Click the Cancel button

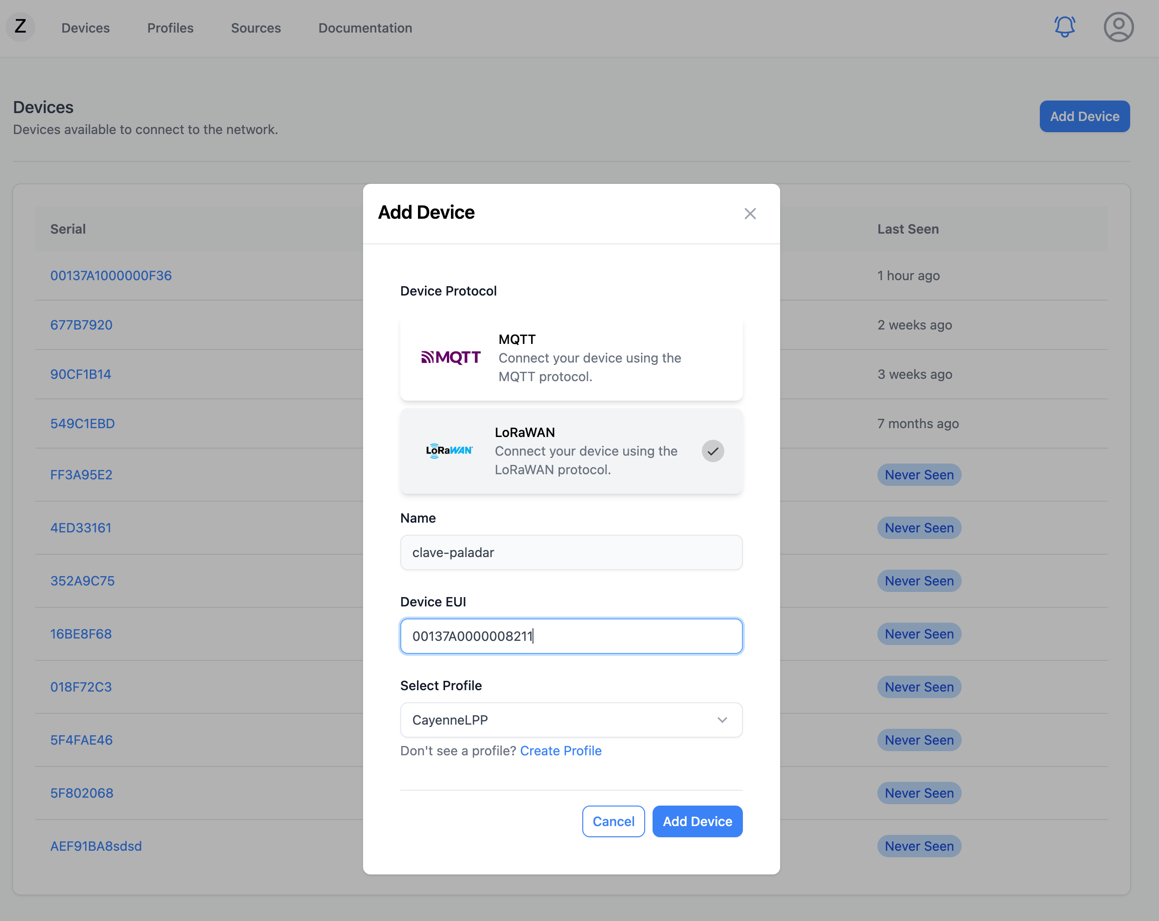pos(613,820)
